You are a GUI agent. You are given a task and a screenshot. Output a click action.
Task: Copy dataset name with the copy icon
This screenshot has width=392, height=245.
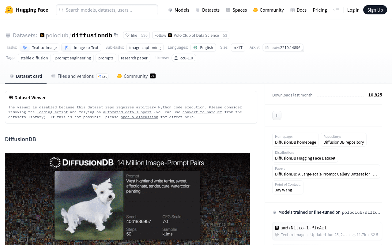pos(116,35)
